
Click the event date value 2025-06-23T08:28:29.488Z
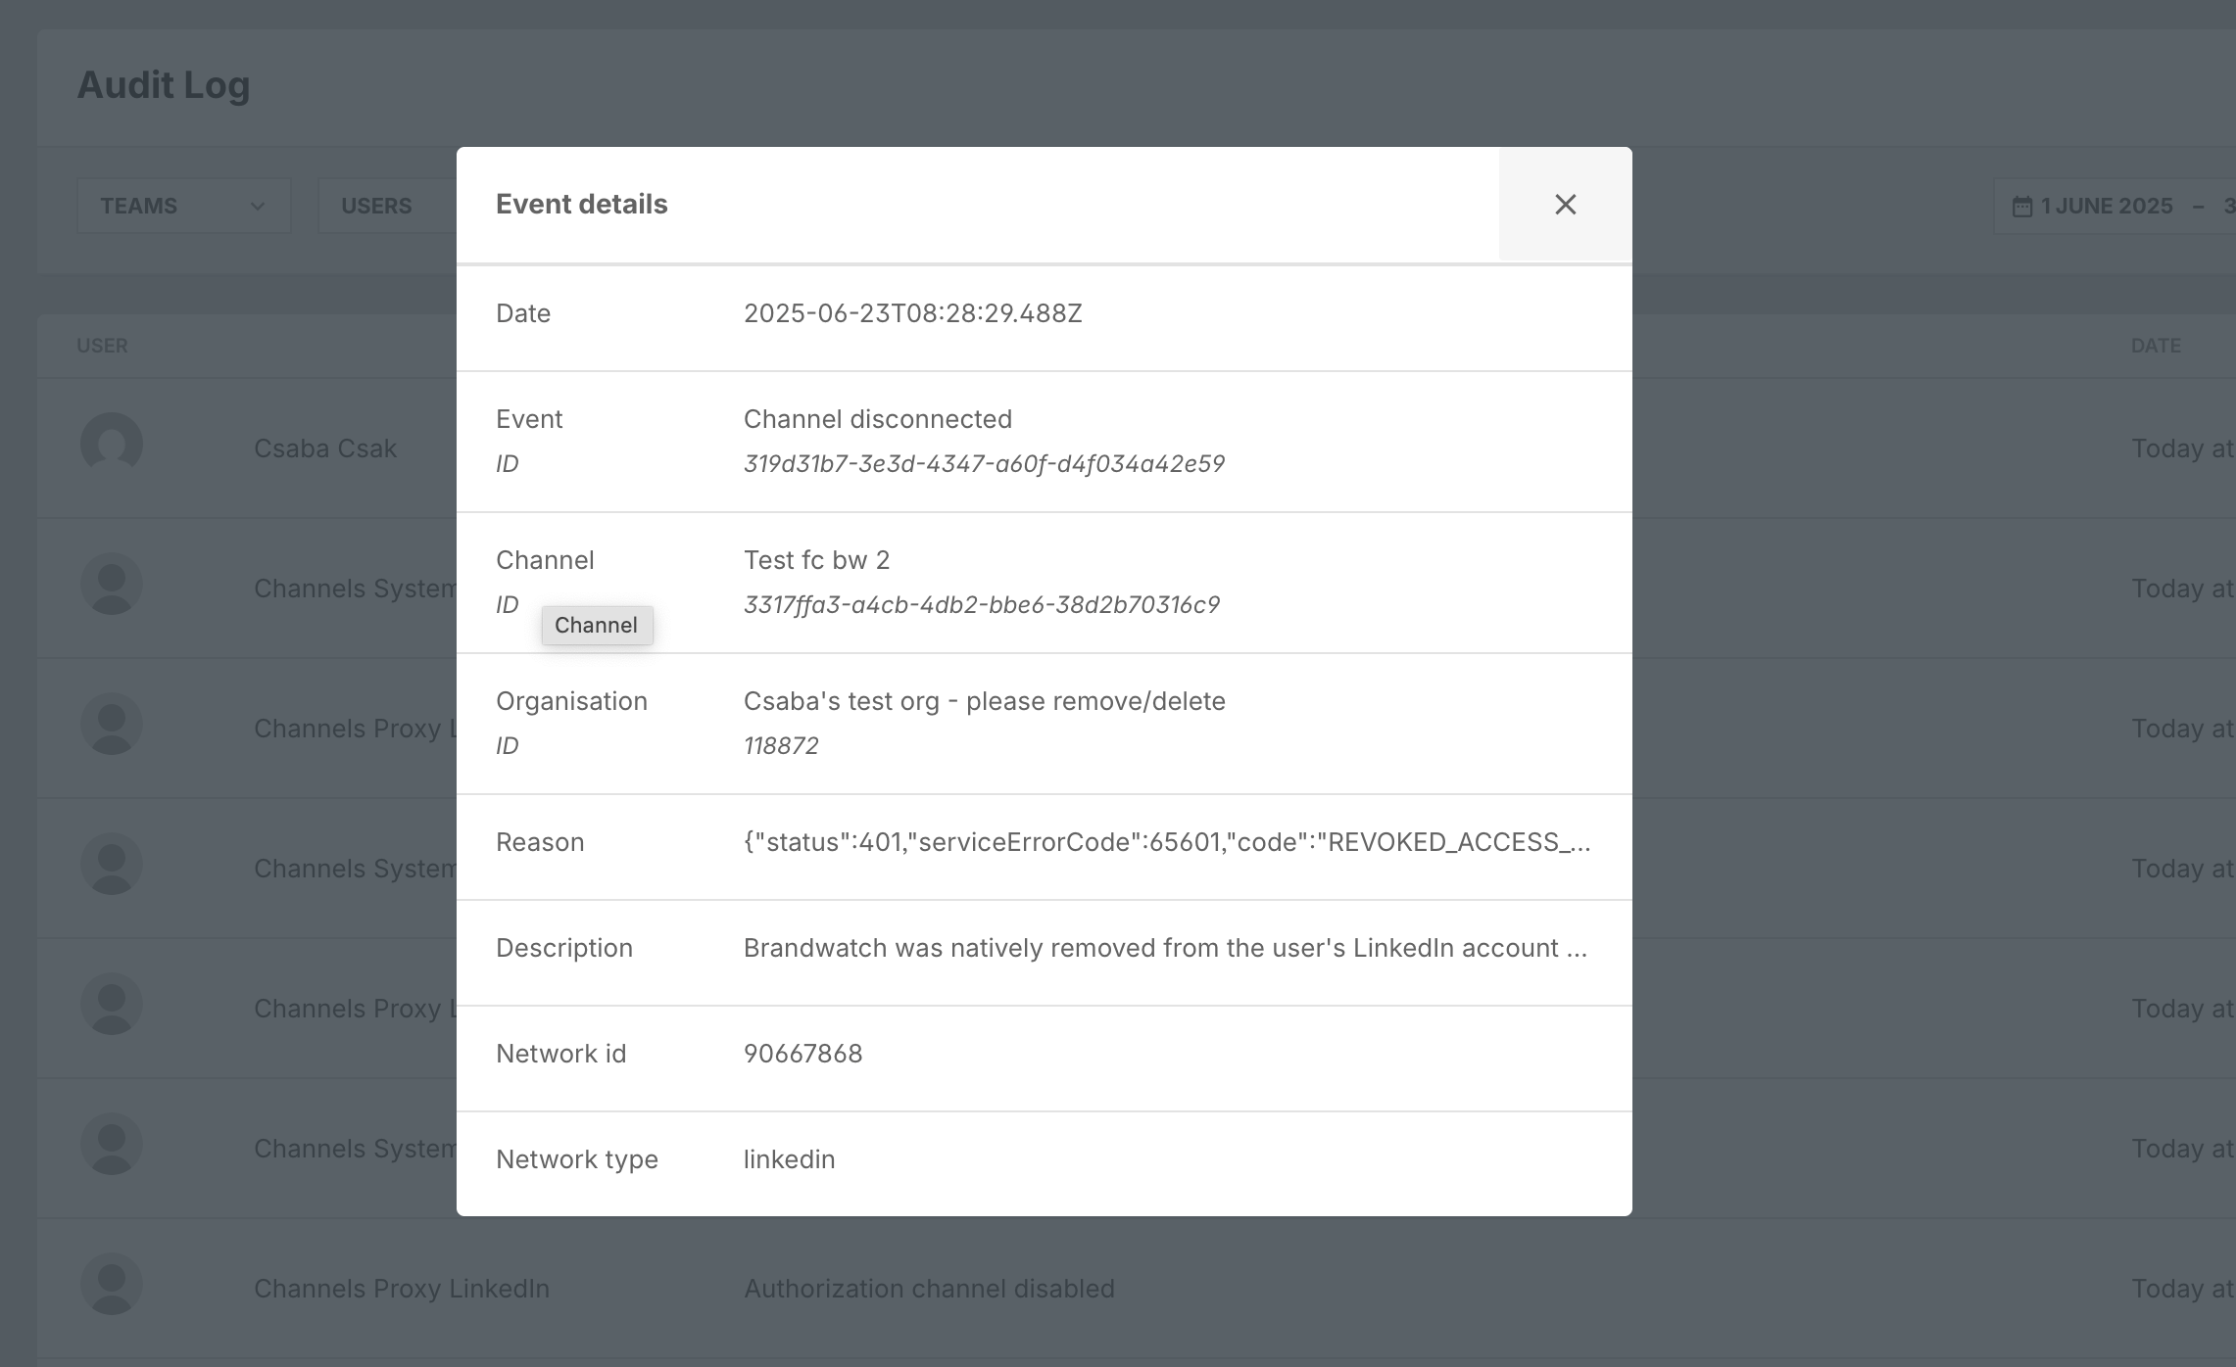click(912, 313)
